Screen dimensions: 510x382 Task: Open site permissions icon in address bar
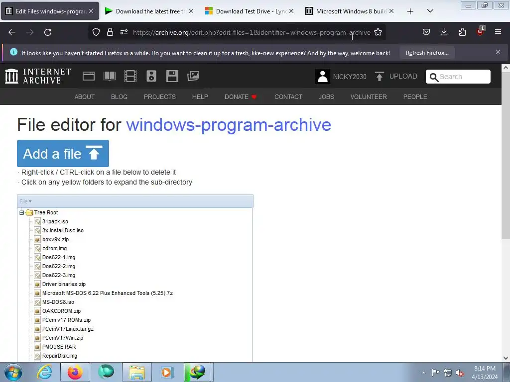(124, 32)
